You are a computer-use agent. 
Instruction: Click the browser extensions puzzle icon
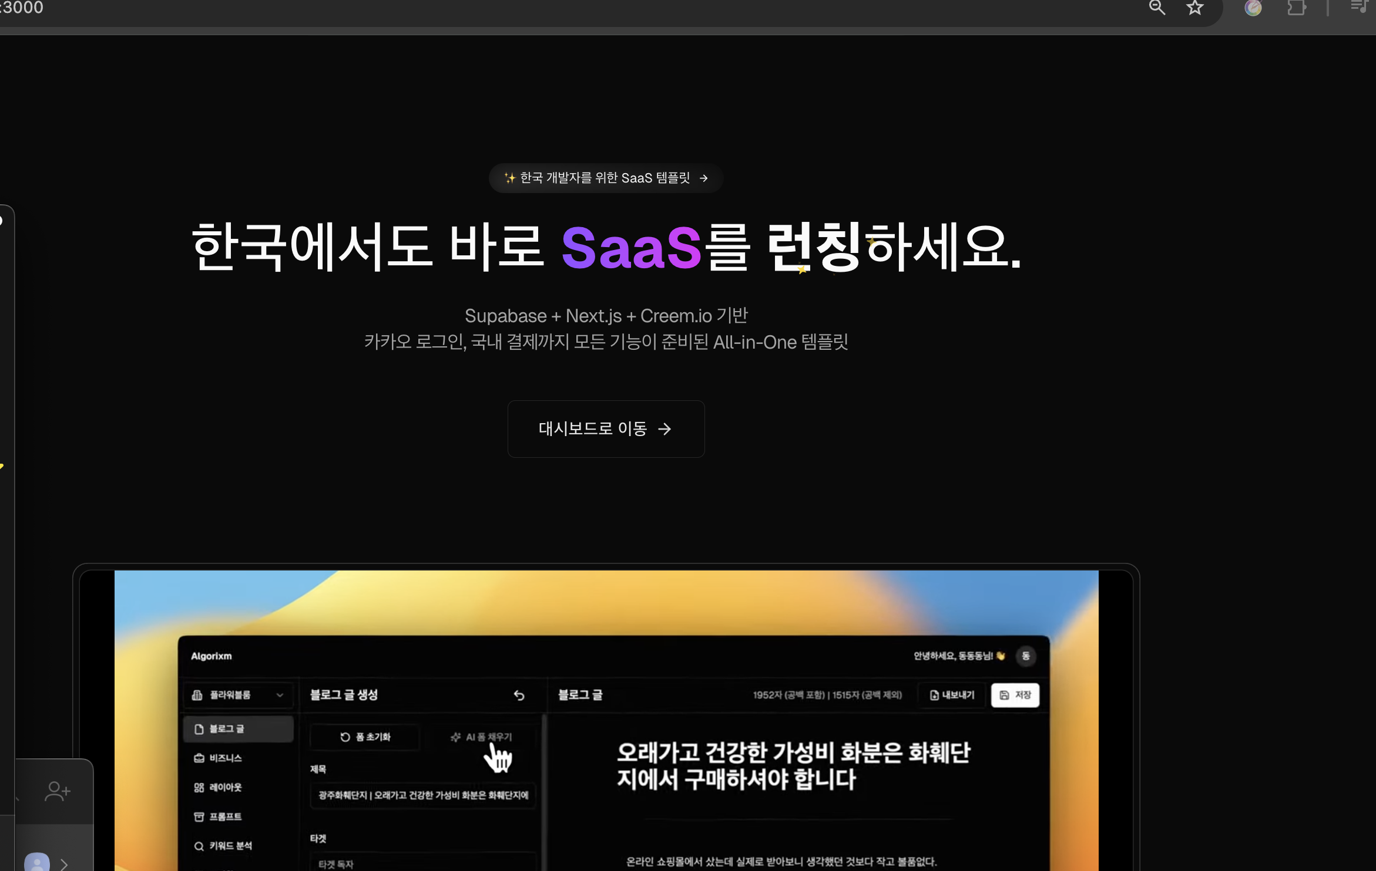pyautogui.click(x=1297, y=8)
